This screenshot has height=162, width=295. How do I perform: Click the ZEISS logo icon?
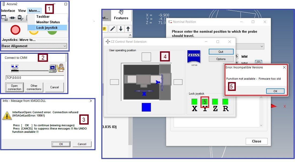pyautogui.click(x=194, y=56)
